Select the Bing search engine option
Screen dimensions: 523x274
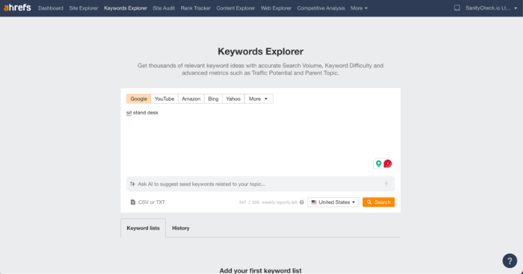[x=213, y=99]
